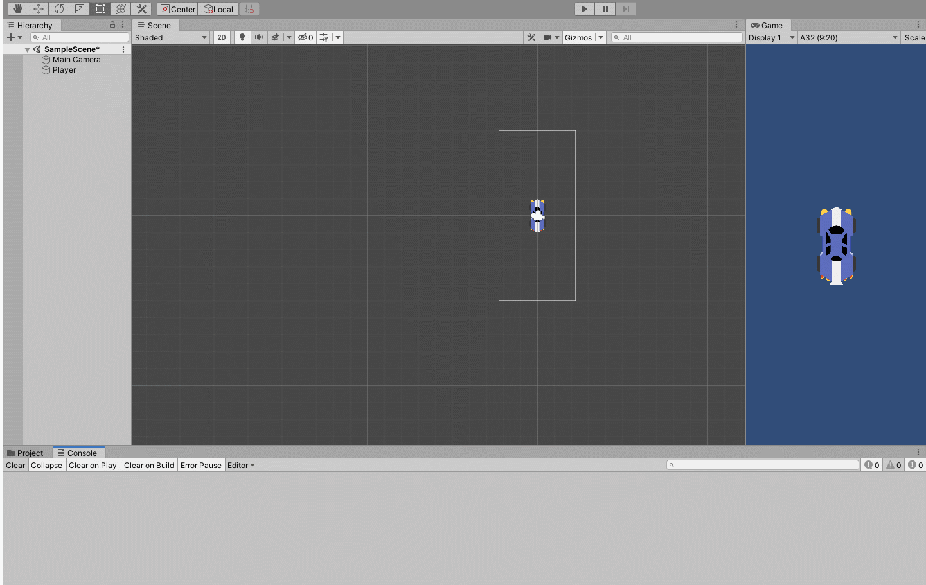Viewport: 926px width, 585px height.
Task: Toggle Collapse in console
Action: click(x=47, y=466)
